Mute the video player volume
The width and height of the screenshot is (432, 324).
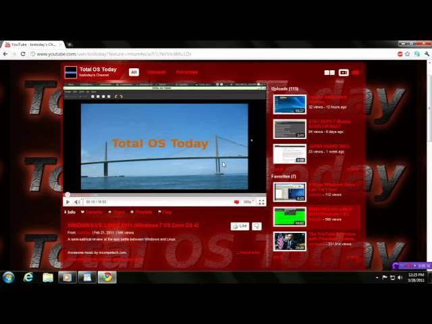(77, 202)
